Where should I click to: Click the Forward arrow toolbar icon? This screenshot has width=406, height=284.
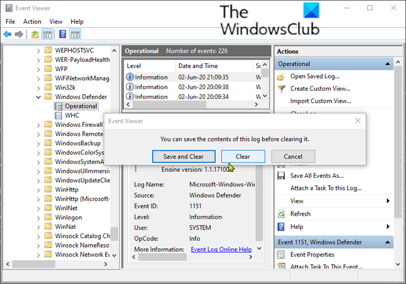point(19,34)
